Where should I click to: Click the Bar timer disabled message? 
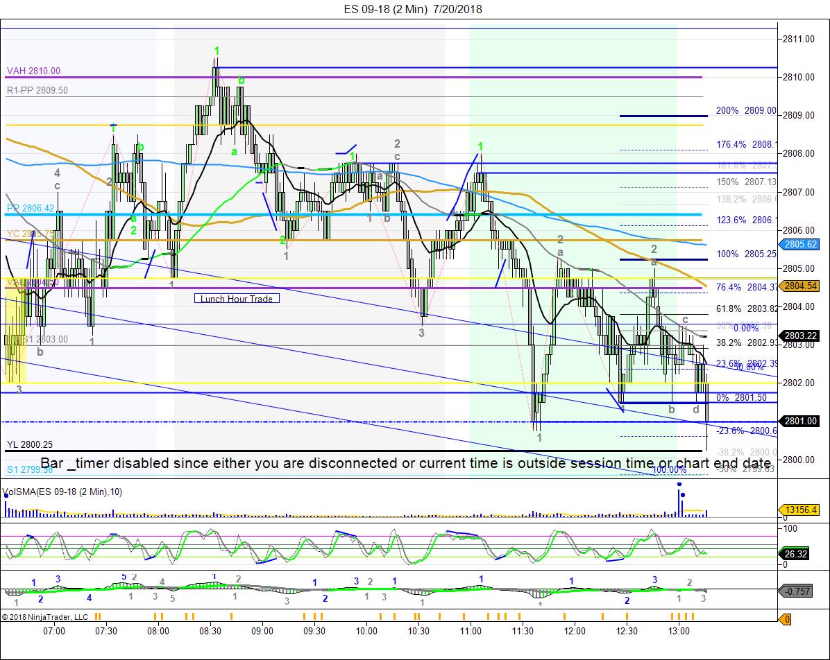405,463
